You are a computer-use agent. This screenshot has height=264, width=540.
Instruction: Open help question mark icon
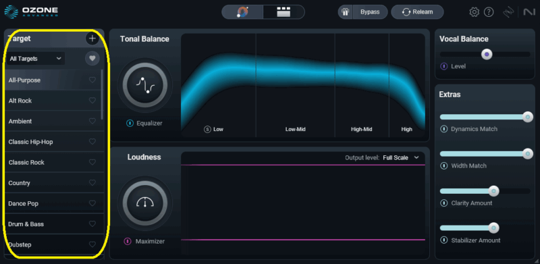coord(489,12)
